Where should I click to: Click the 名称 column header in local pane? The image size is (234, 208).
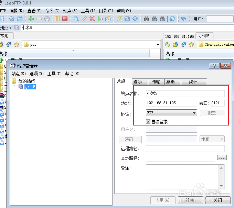coord(75,54)
